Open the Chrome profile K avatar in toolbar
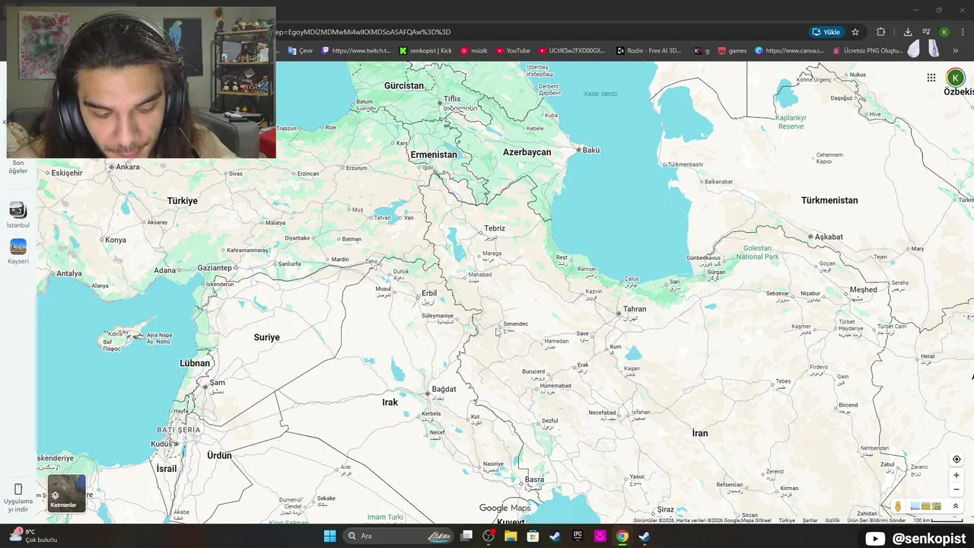Image resolution: width=974 pixels, height=548 pixels. click(x=944, y=32)
